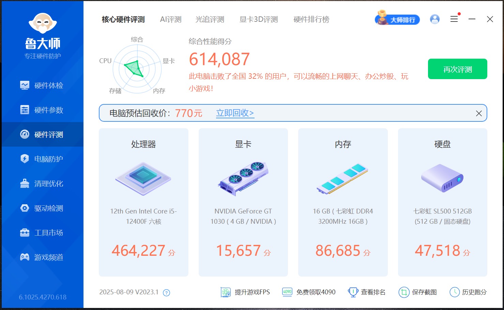This screenshot has height=310, width=504.
Task: Click the help question mark icon
Action: click(166, 293)
